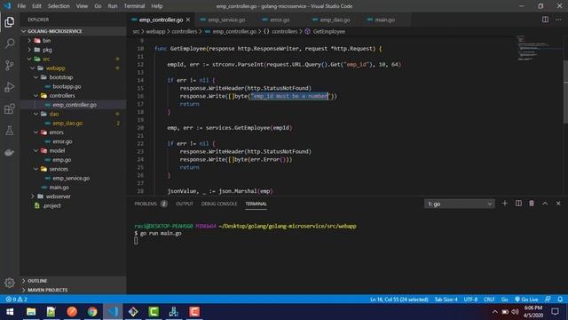Open the Test beaker view icon
The width and height of the screenshot is (568, 320).
click(10, 131)
